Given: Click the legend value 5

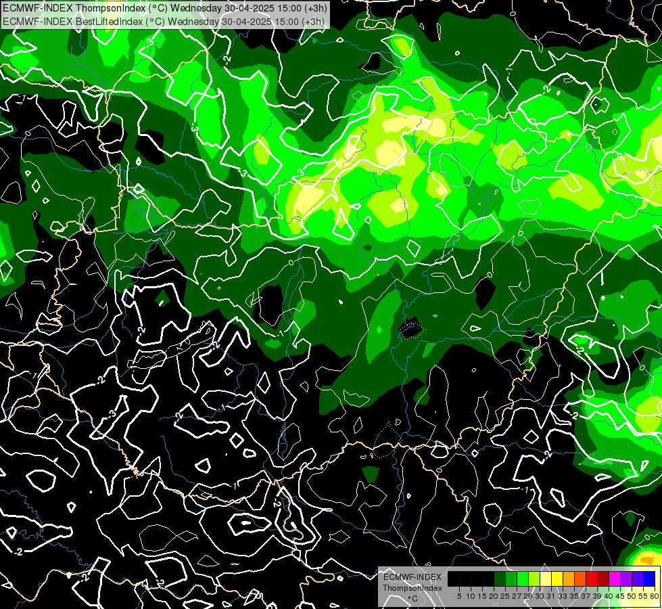Looking at the screenshot, I should 459,596.
